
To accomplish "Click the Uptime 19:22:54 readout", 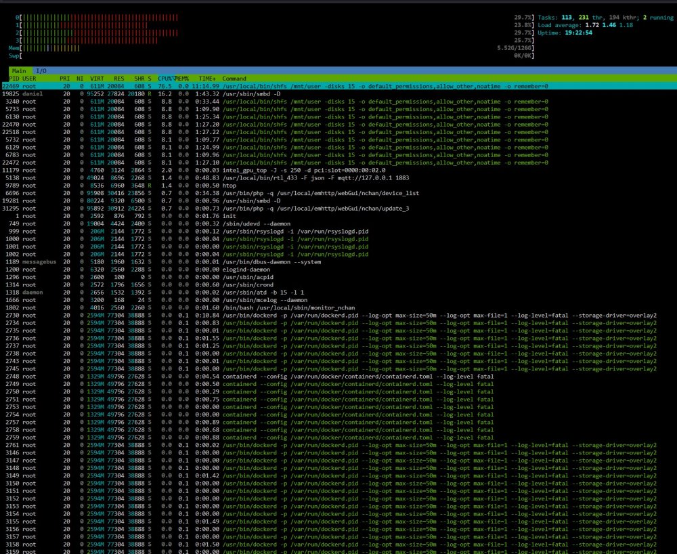I will pyautogui.click(x=565, y=33).
